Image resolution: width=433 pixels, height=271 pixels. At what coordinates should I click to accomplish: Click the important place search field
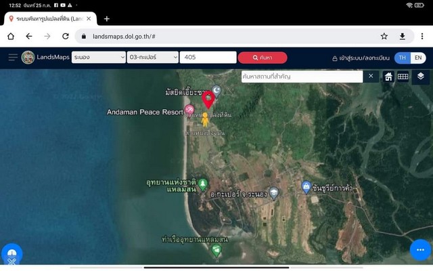[302, 77]
